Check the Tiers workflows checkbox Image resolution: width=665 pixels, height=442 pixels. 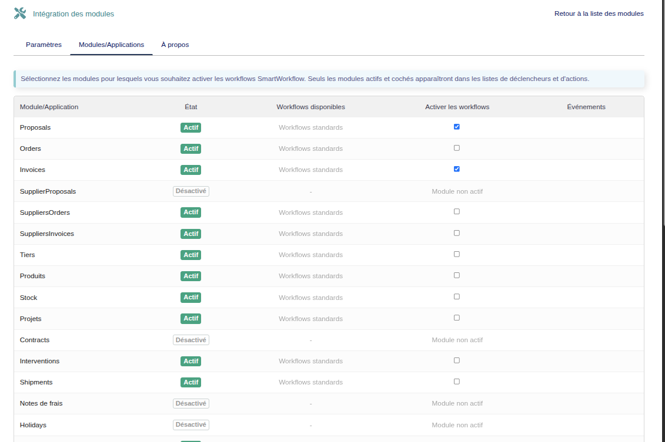457,254
